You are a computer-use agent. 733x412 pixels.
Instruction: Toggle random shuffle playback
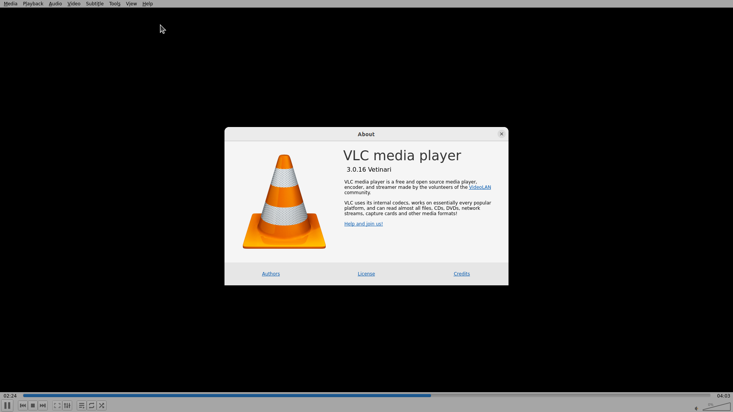(102, 406)
